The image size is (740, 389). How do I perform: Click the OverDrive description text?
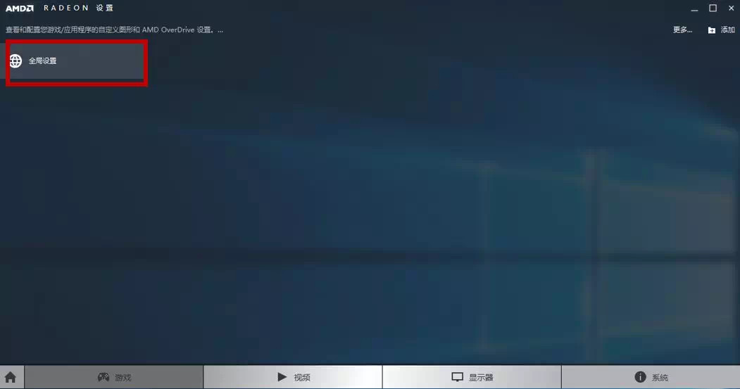[x=114, y=30]
